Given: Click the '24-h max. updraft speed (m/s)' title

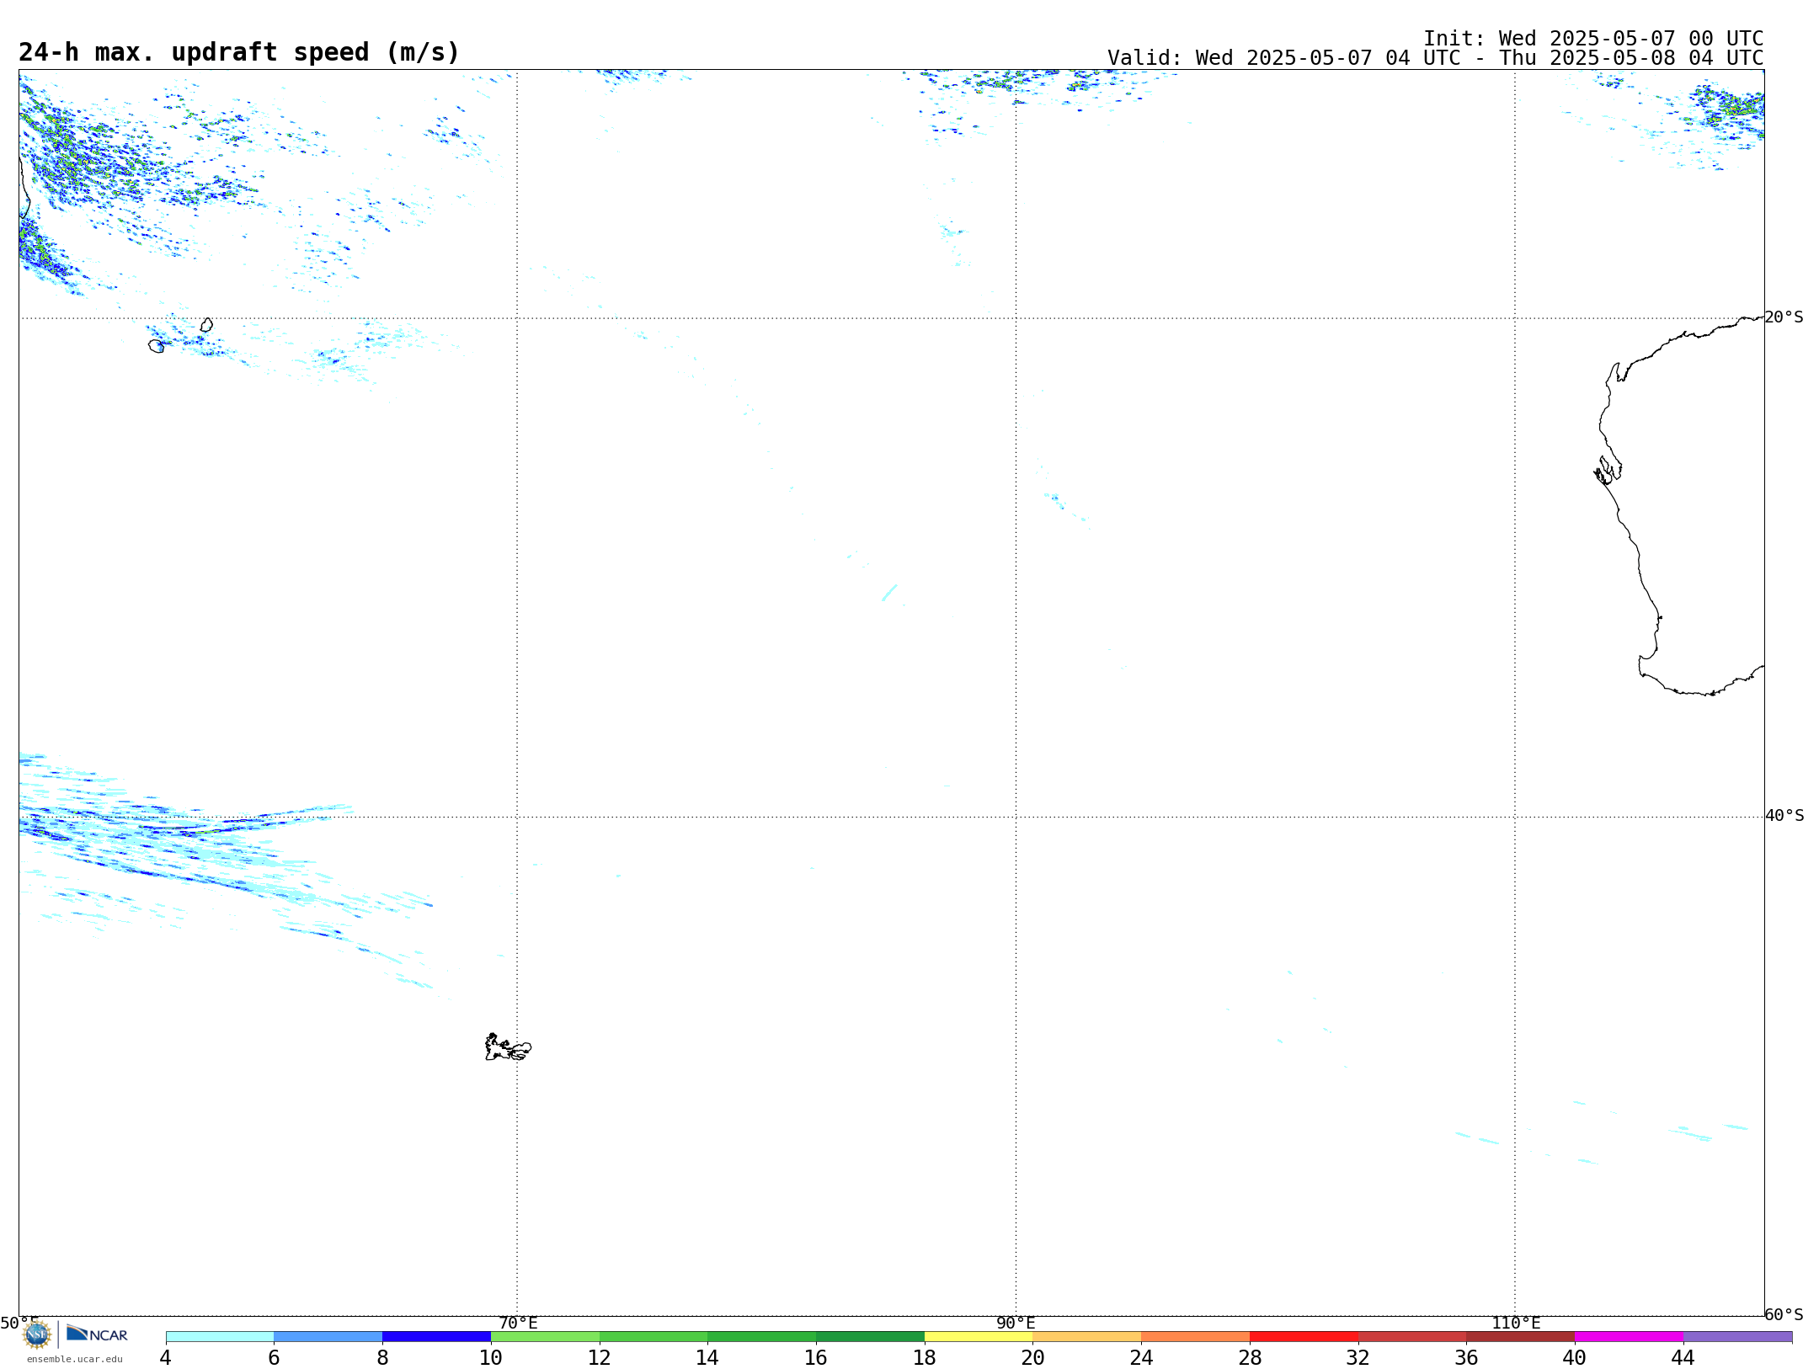Looking at the screenshot, I should [239, 52].
